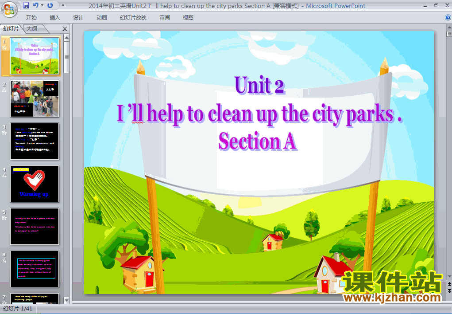Click the animation star icon under slide 1
The width and height of the screenshot is (452, 314).
pyautogui.click(x=4, y=48)
